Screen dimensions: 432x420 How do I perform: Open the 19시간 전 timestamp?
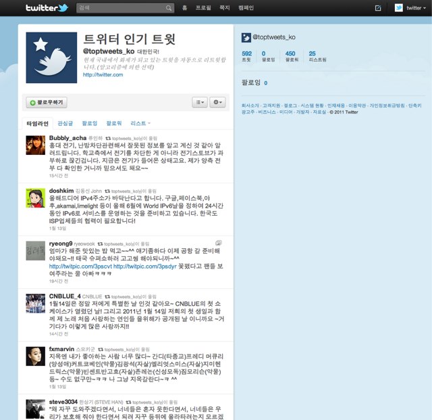point(59,281)
